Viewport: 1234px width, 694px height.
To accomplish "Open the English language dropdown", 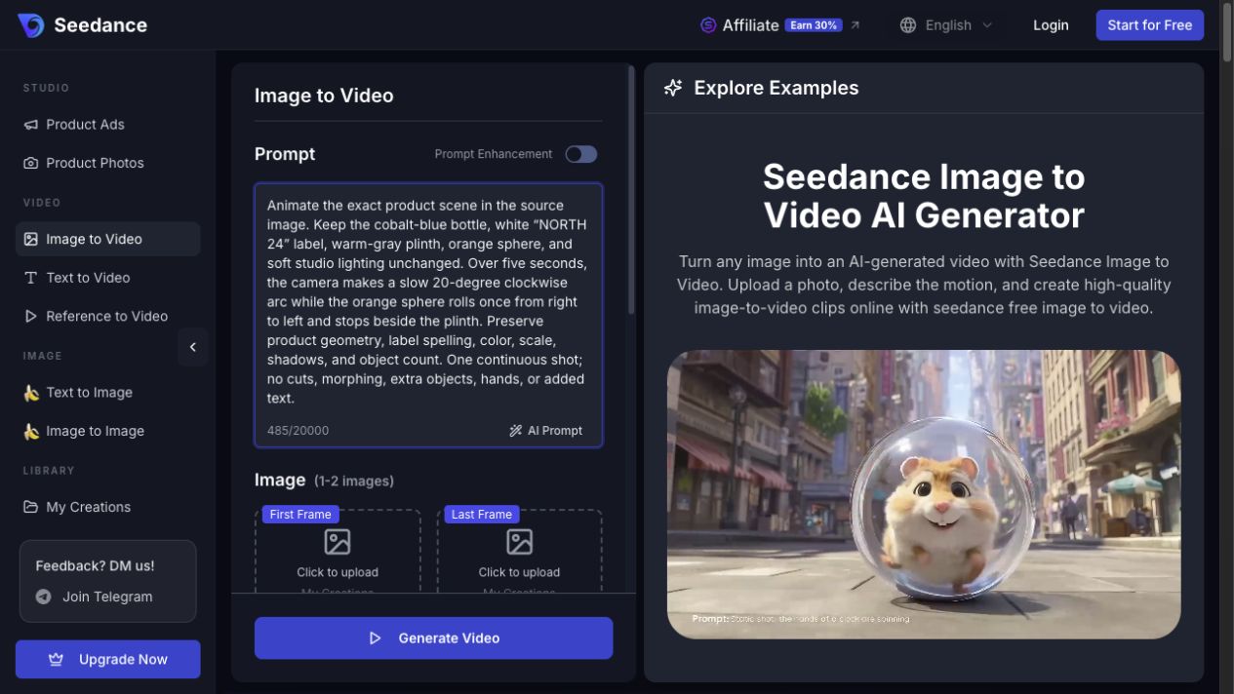I will coord(946,25).
